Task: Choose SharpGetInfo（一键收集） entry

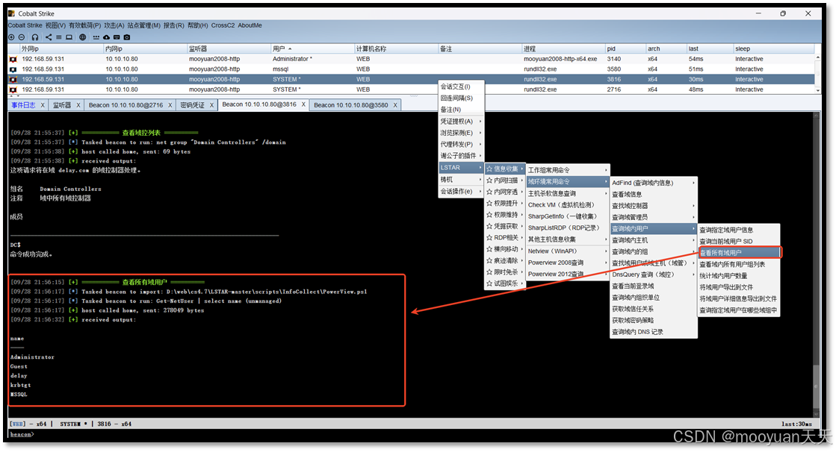Action: (x=568, y=216)
